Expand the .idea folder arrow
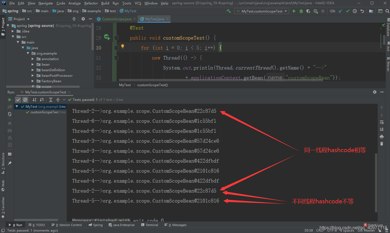 coord(13,31)
